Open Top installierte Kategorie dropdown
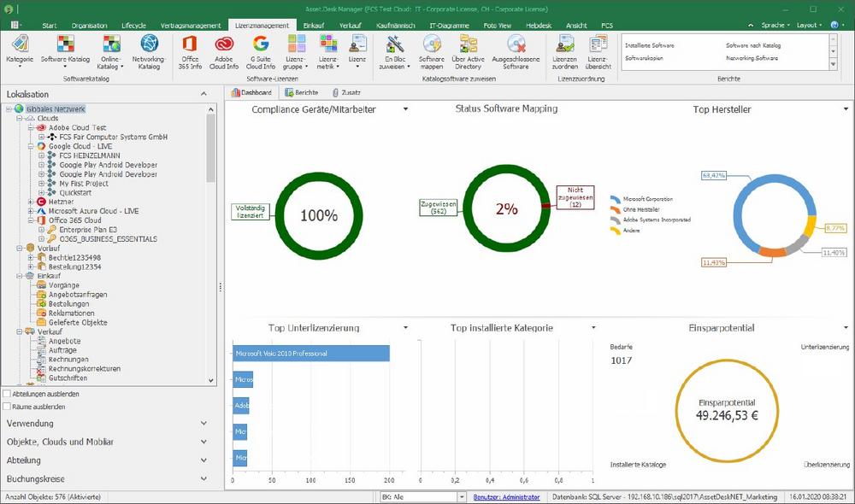This screenshot has height=504, width=855. point(594,327)
